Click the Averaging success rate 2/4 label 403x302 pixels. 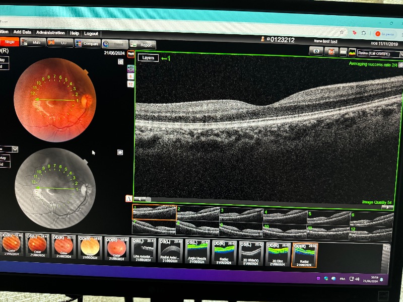(x=373, y=64)
